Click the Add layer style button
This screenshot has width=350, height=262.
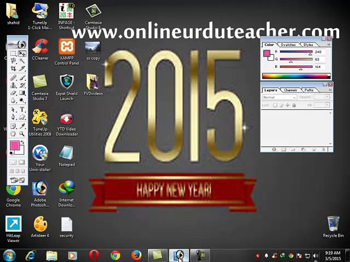(x=274, y=150)
